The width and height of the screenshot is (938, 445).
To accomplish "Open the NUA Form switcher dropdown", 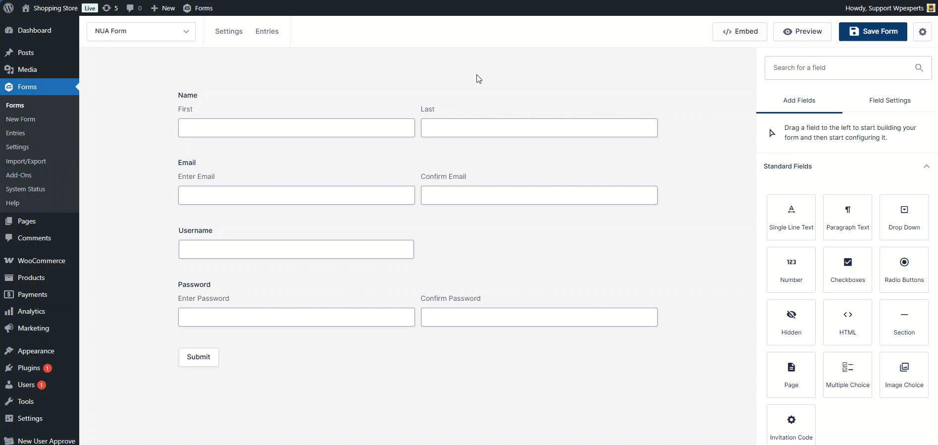I will click(x=141, y=31).
